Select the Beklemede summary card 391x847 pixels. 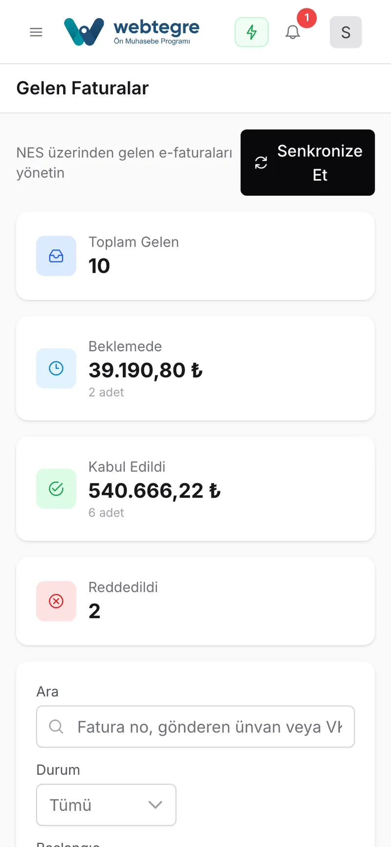click(x=195, y=368)
